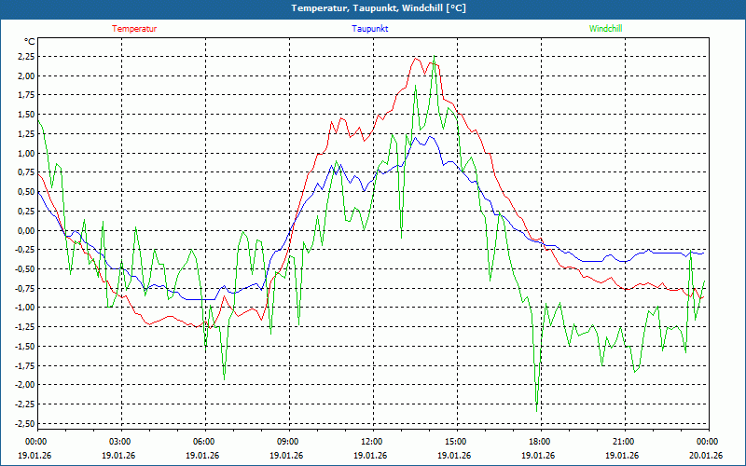
Task: Select the 21:00 time axis label
Action: (x=623, y=442)
